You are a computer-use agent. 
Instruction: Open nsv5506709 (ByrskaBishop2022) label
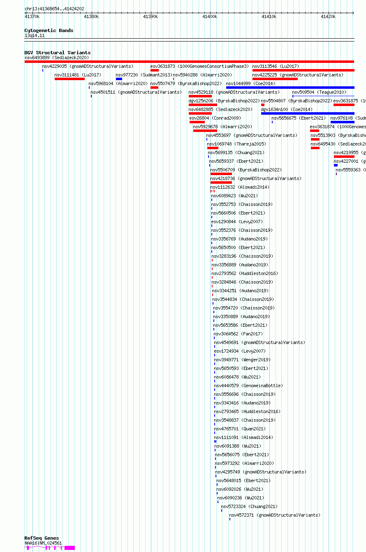246,170
